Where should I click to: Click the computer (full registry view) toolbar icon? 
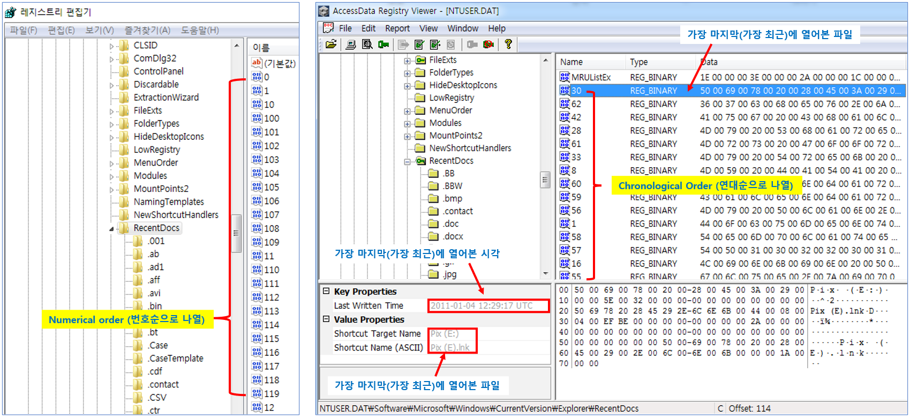tap(351, 44)
